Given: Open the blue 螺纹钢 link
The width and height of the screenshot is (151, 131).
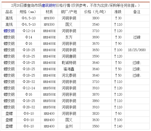Looking at the screenshot, I should coord(9,31).
